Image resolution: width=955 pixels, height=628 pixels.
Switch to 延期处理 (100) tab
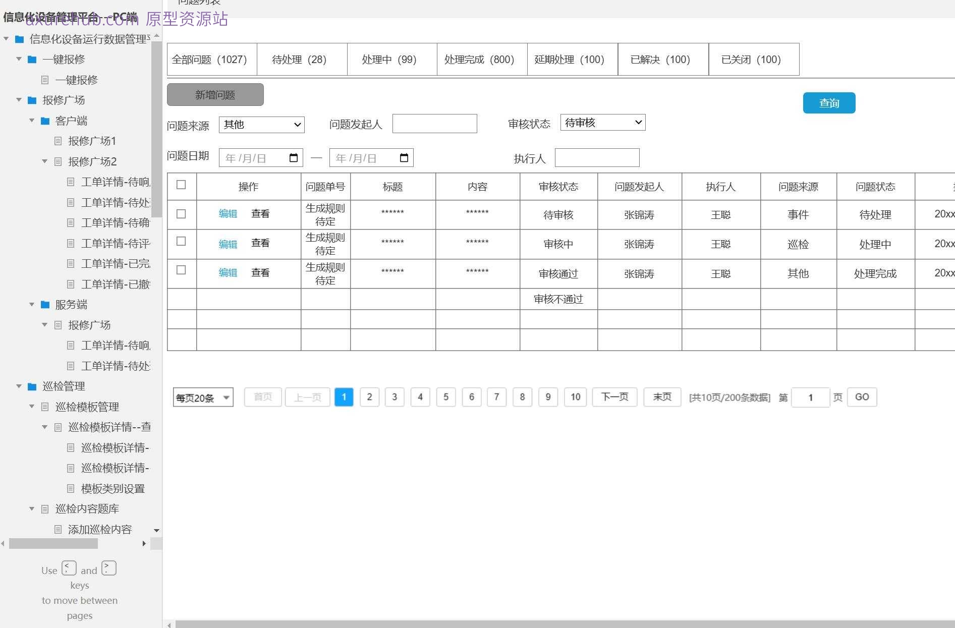573,60
